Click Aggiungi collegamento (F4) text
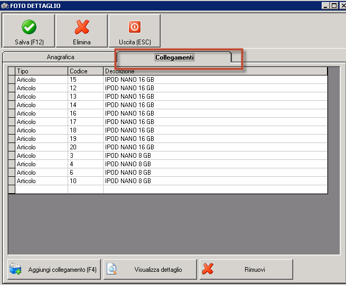The image size is (346, 285). pos(62,270)
